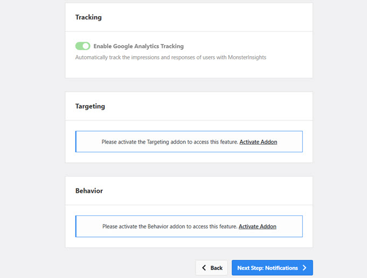Image resolution: width=367 pixels, height=278 pixels.
Task: Proceed to Next Step: Notifications
Action: click(272, 268)
